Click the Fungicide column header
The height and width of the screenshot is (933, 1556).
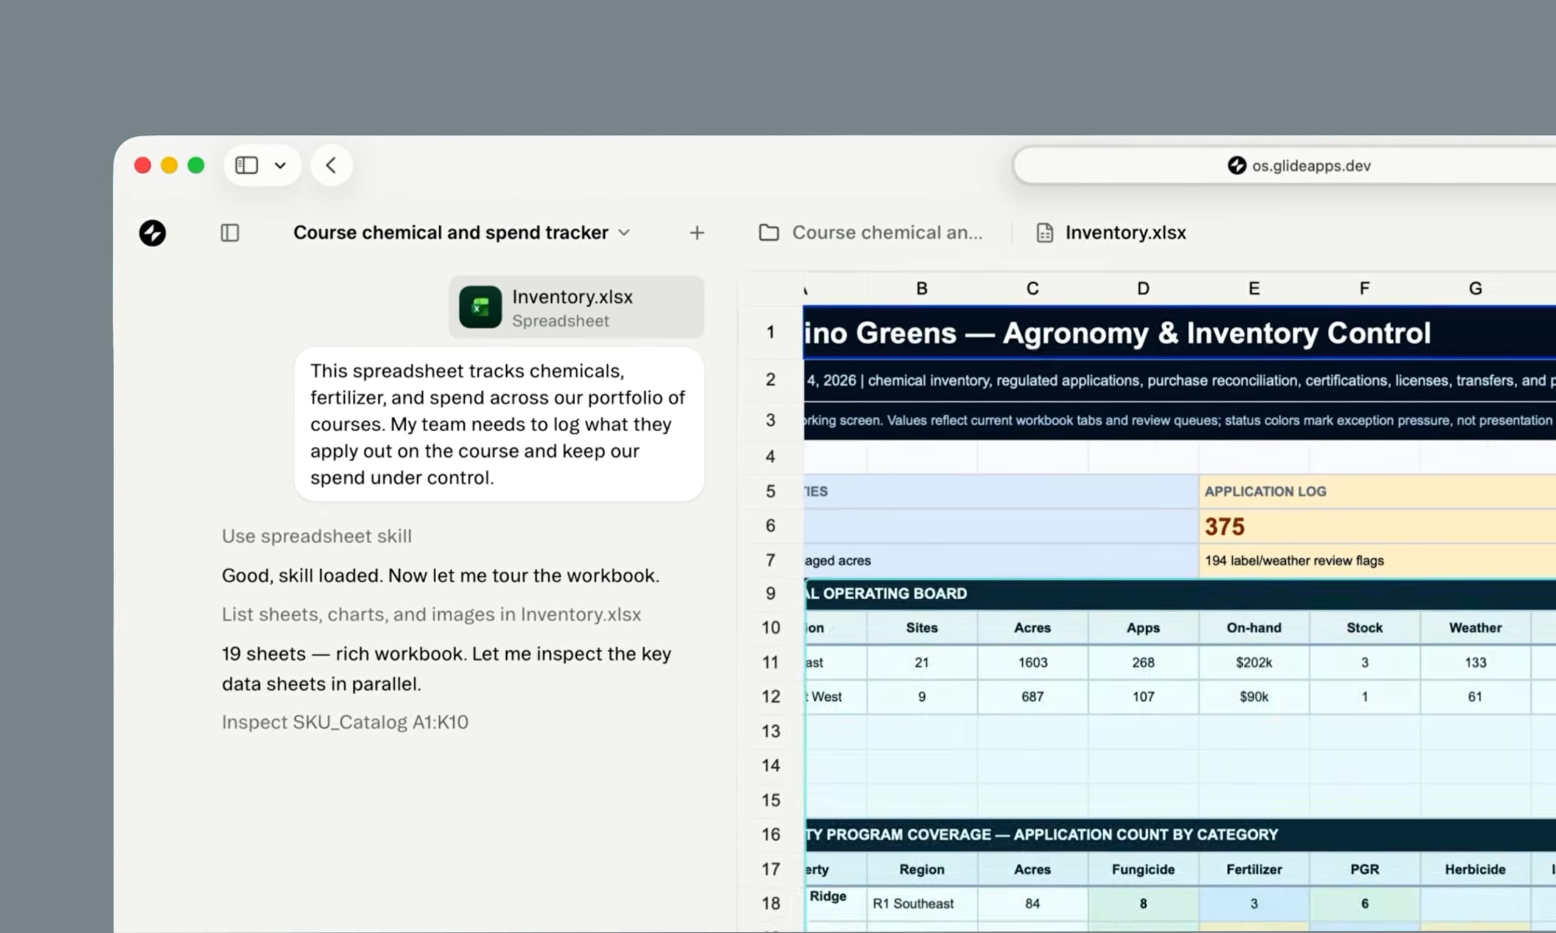[1144, 869]
